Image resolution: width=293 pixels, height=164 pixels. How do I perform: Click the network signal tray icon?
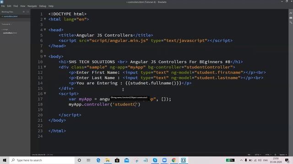pyautogui.click(x=255, y=160)
